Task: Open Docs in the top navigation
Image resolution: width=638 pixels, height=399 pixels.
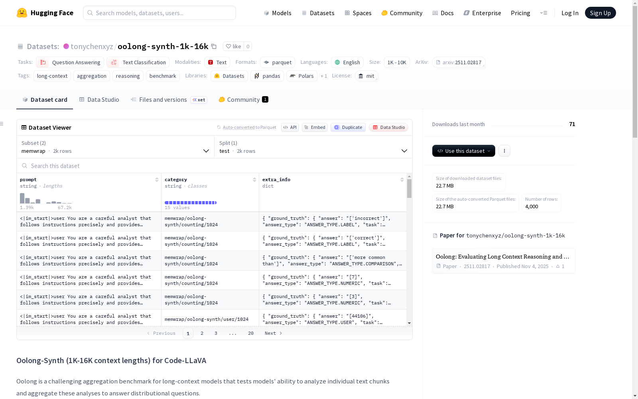Action: [443, 13]
